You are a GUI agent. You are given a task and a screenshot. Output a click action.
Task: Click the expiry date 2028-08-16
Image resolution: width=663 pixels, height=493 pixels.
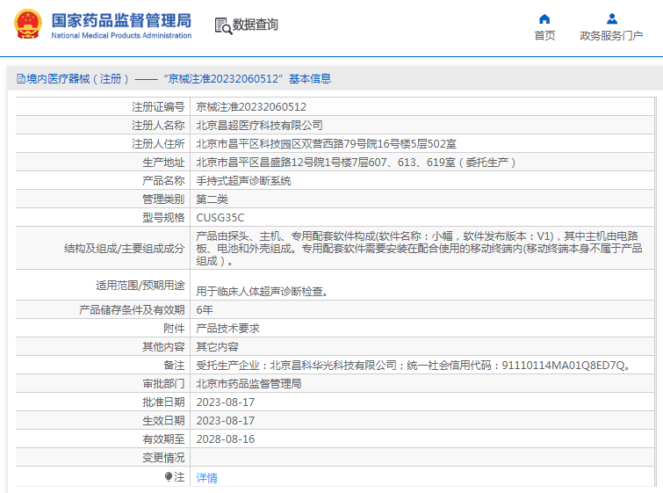(x=225, y=439)
